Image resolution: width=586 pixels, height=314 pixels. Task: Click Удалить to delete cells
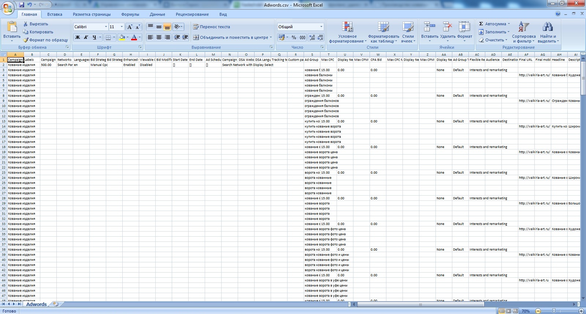[448, 32]
